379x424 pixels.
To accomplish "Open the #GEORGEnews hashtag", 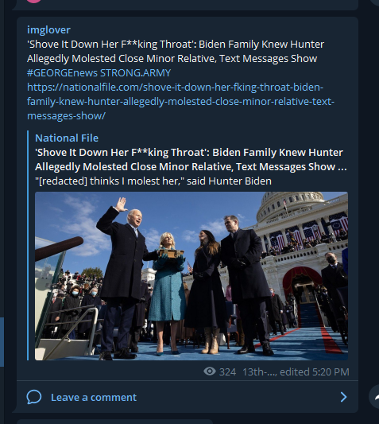I will click(x=62, y=72).
